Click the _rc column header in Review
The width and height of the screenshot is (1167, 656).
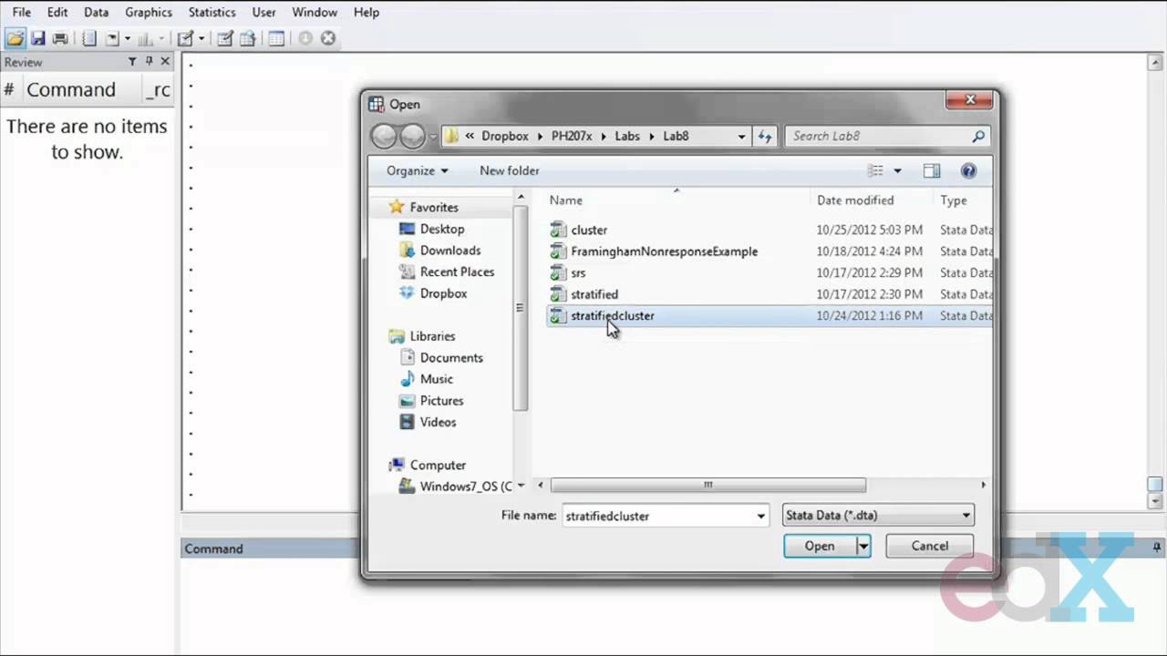pyautogui.click(x=157, y=89)
